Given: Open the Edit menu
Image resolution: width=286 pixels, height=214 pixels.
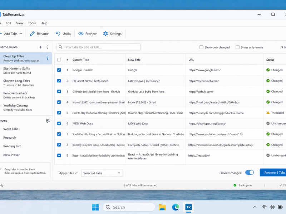Looking at the screenshot, I should point(8,23).
